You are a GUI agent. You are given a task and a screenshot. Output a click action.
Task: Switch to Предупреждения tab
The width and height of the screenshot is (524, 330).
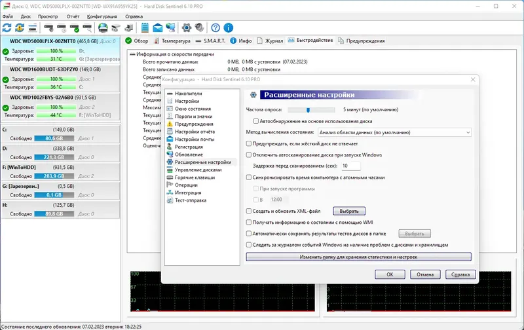coord(362,41)
